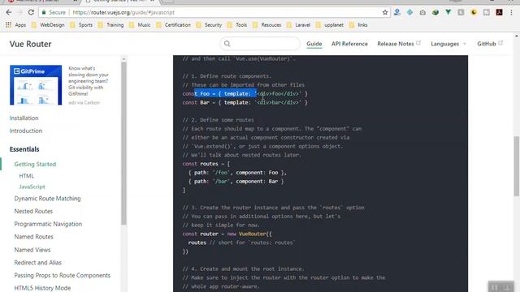This screenshot has height=292, width=520.
Task: Click the 'new VueRouter' code line
Action: (x=227, y=234)
